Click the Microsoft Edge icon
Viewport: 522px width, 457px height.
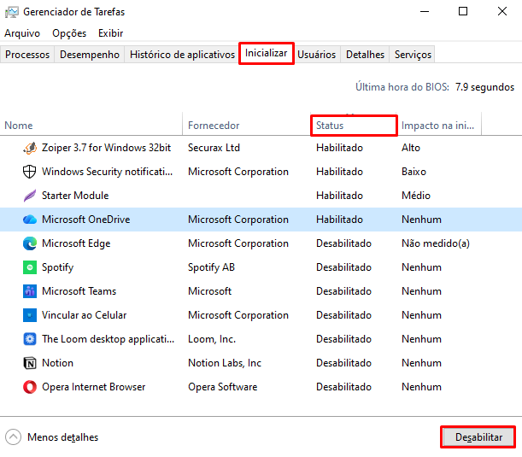(30, 243)
